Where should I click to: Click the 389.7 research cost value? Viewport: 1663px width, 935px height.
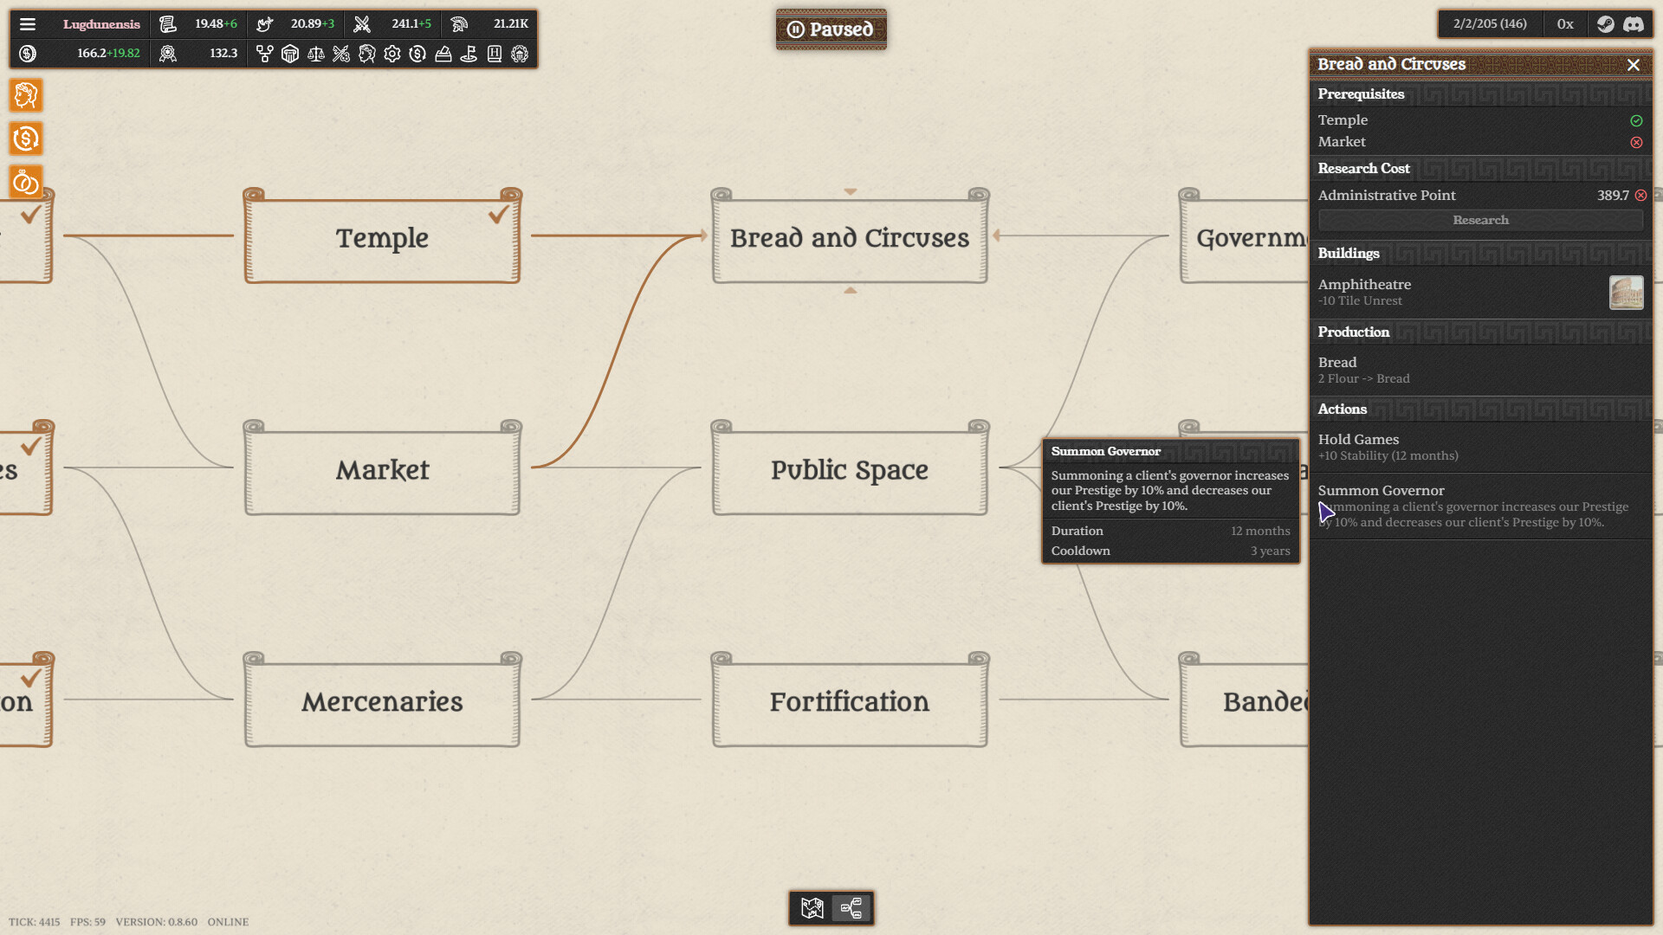tap(1613, 196)
